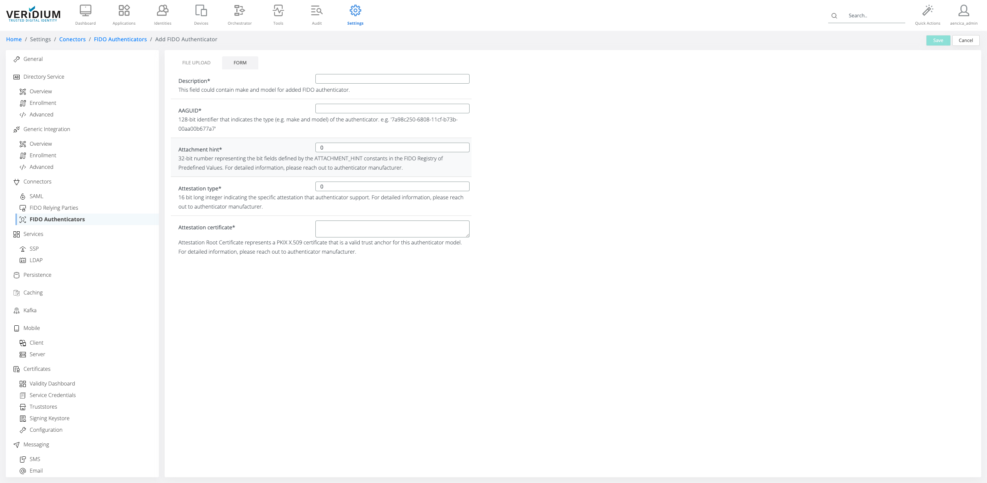The image size is (987, 483).
Task: Go to Identities via top icon
Action: point(162,11)
